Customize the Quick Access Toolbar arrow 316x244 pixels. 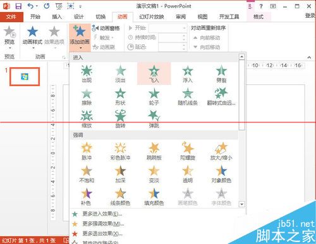pos(80,6)
